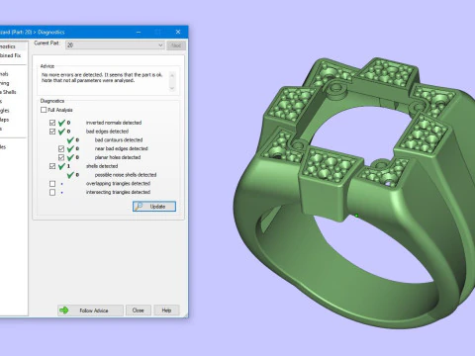Uncheck the near bad edges detected box
This screenshot has width=475, height=356.
click(61, 148)
